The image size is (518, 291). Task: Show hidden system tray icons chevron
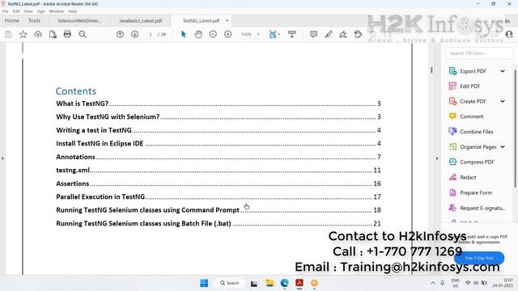click(x=433, y=283)
